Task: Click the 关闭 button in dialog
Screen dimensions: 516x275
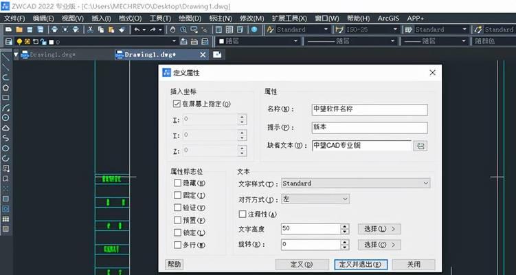Action: click(x=414, y=265)
